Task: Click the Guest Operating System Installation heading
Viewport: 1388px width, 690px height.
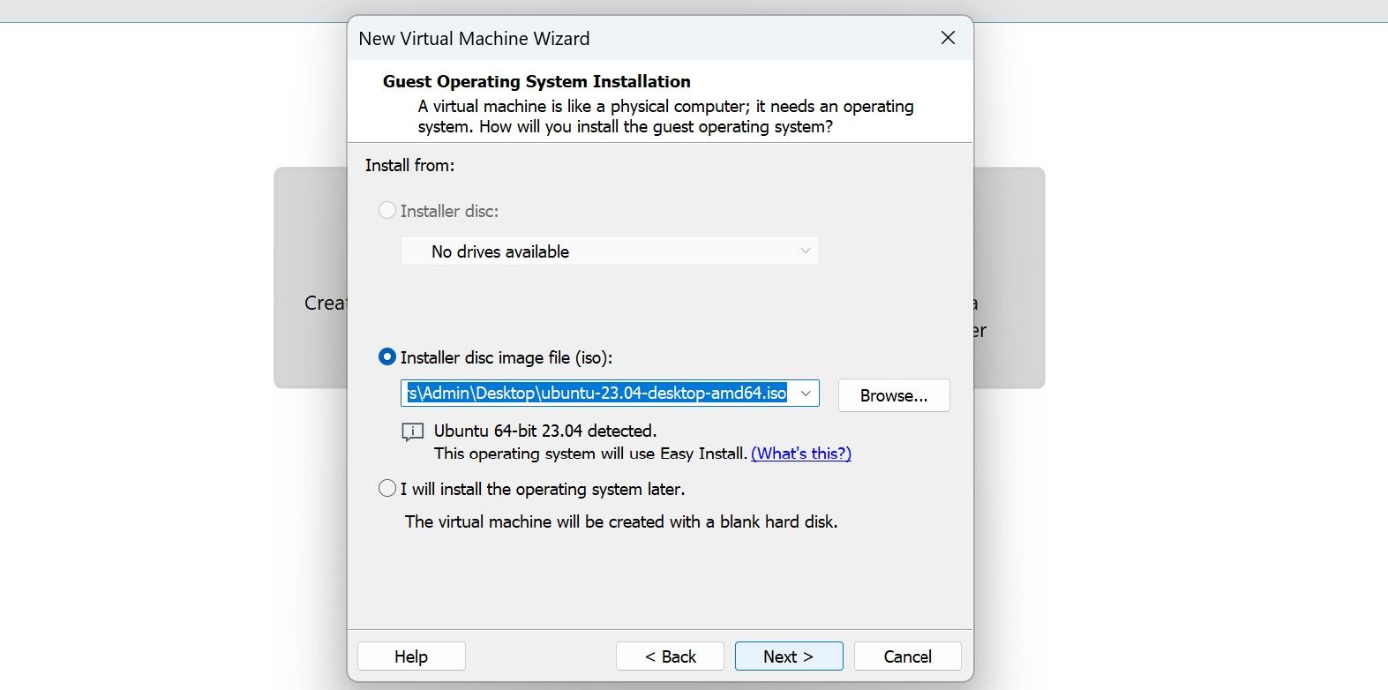Action: point(536,81)
